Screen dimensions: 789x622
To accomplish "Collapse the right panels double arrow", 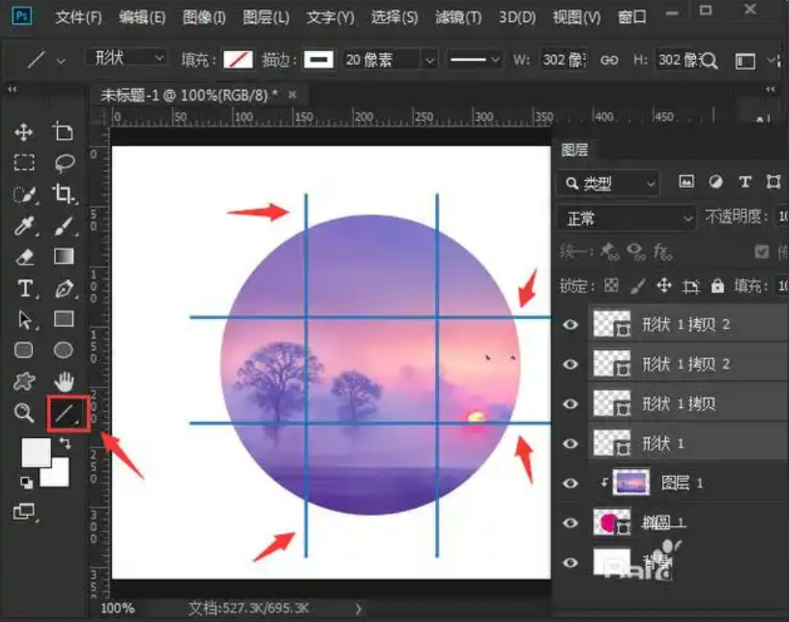I will click(770, 89).
